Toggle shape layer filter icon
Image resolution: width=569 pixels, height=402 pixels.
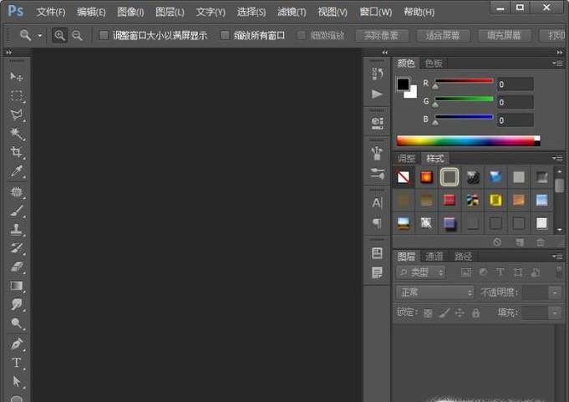click(x=518, y=272)
